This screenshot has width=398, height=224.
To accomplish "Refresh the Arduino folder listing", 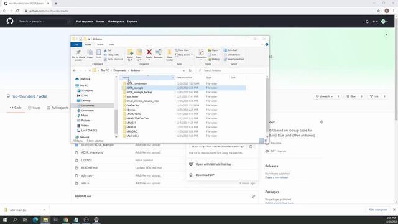I will click(190, 70).
